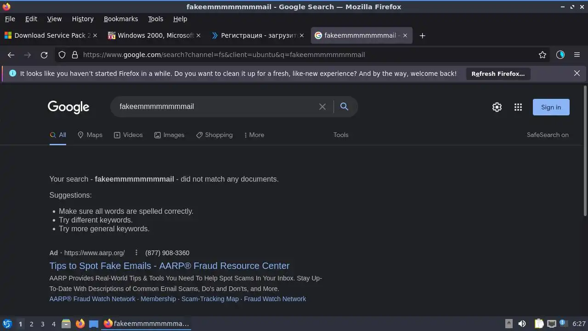
Task: Open the Bookmarks menu
Action: pos(121,19)
